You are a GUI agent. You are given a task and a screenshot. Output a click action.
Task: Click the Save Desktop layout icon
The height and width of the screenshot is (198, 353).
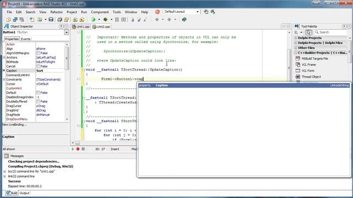pos(206,12)
